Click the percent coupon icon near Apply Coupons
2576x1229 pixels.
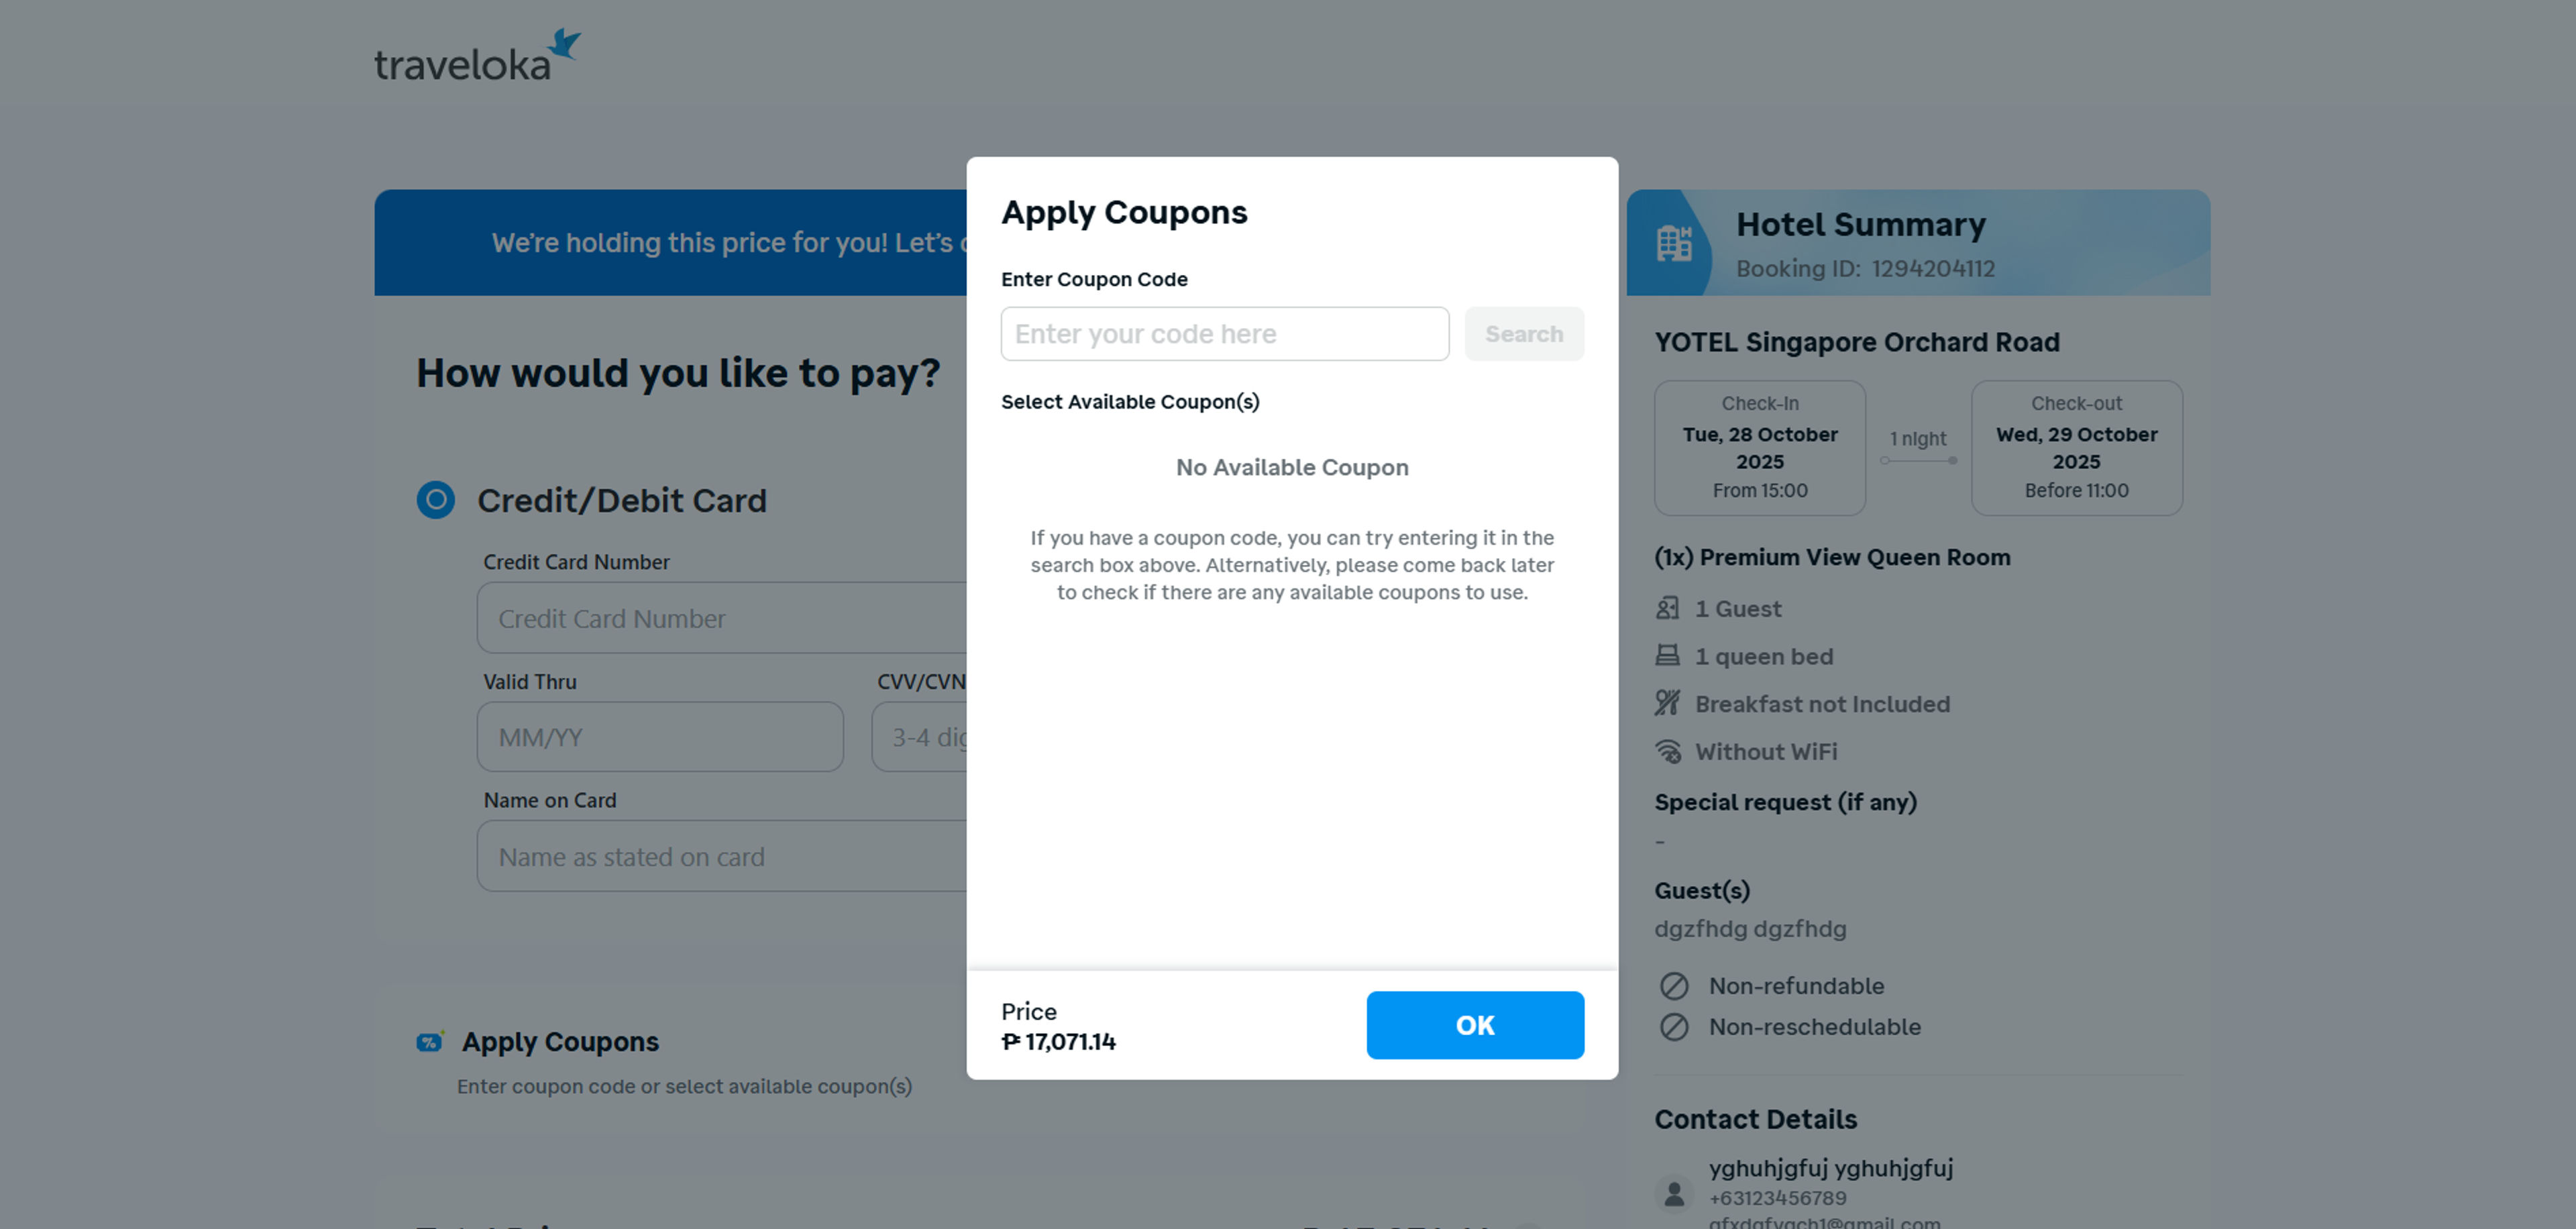[x=430, y=1042]
